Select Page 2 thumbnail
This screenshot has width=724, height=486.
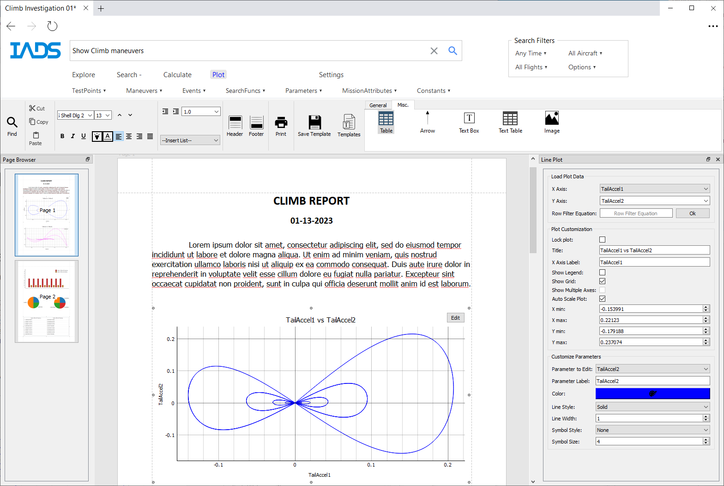[x=47, y=301]
